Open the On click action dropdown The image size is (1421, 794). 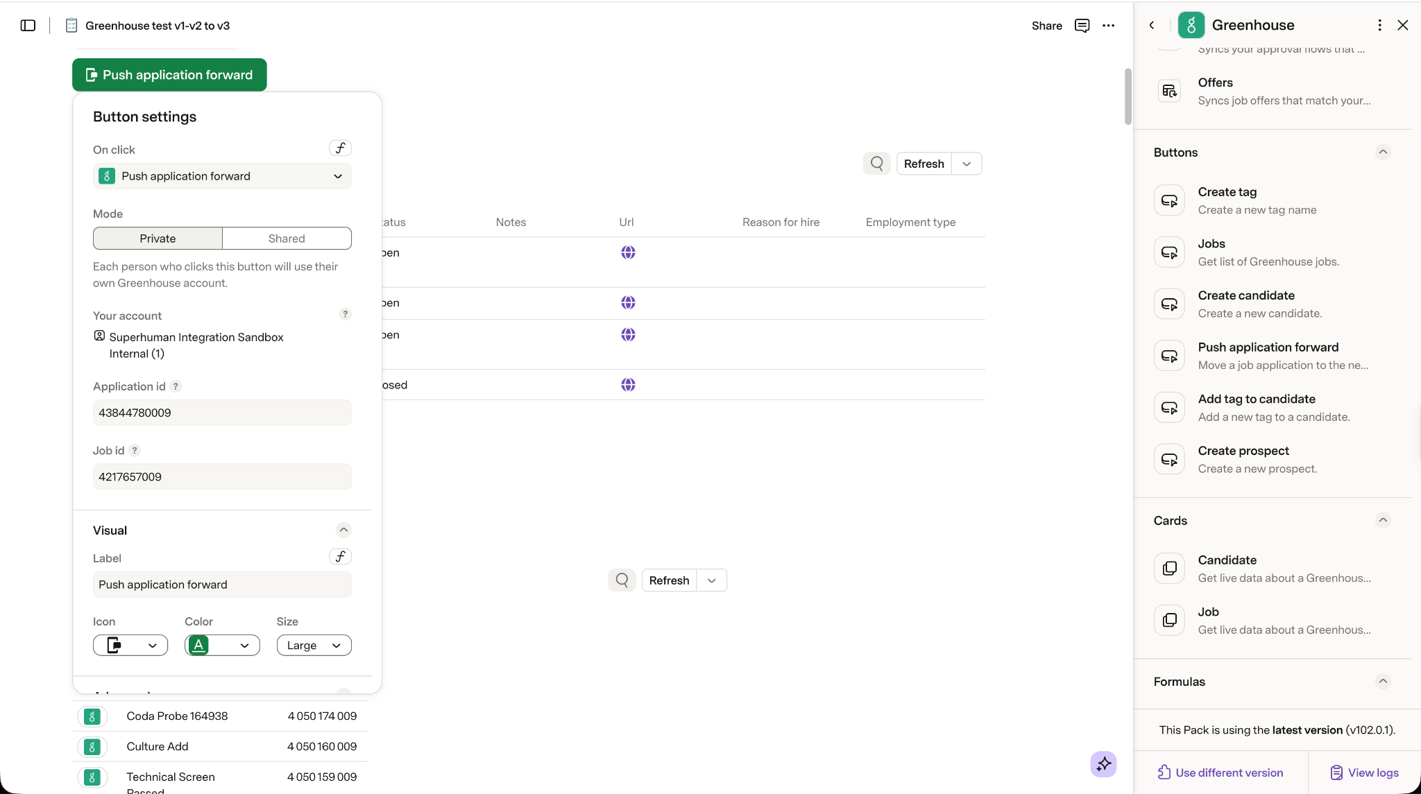pyautogui.click(x=222, y=176)
